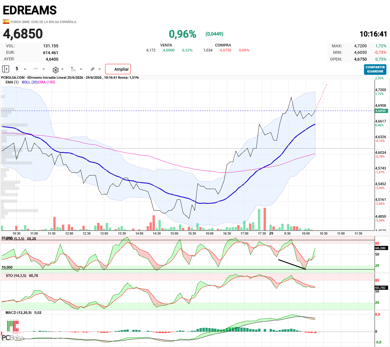
Task: Toggle the side panel icon in chart toolbar
Action: click(x=6, y=69)
